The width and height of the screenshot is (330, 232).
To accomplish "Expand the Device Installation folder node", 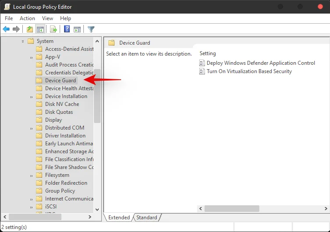I will pos(32,96).
